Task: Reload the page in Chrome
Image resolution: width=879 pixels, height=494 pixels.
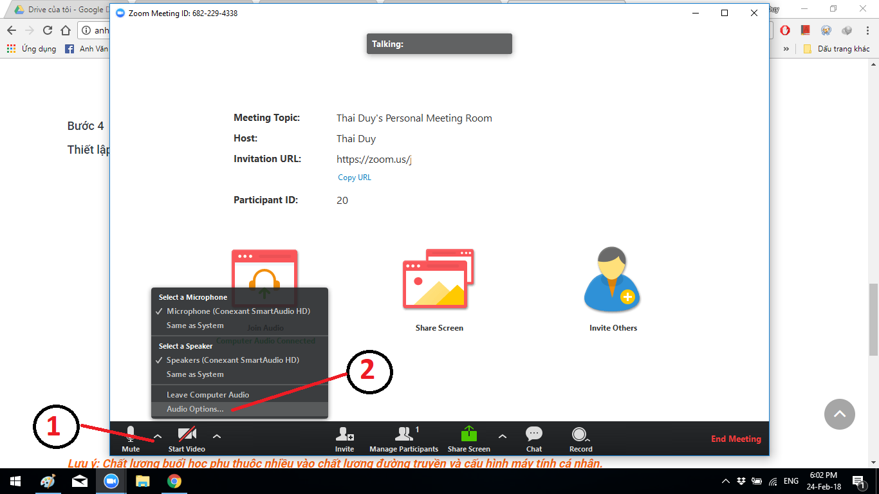Action: [x=47, y=30]
